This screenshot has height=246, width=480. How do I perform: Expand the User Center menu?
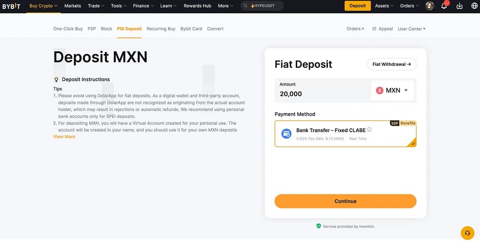tap(411, 29)
